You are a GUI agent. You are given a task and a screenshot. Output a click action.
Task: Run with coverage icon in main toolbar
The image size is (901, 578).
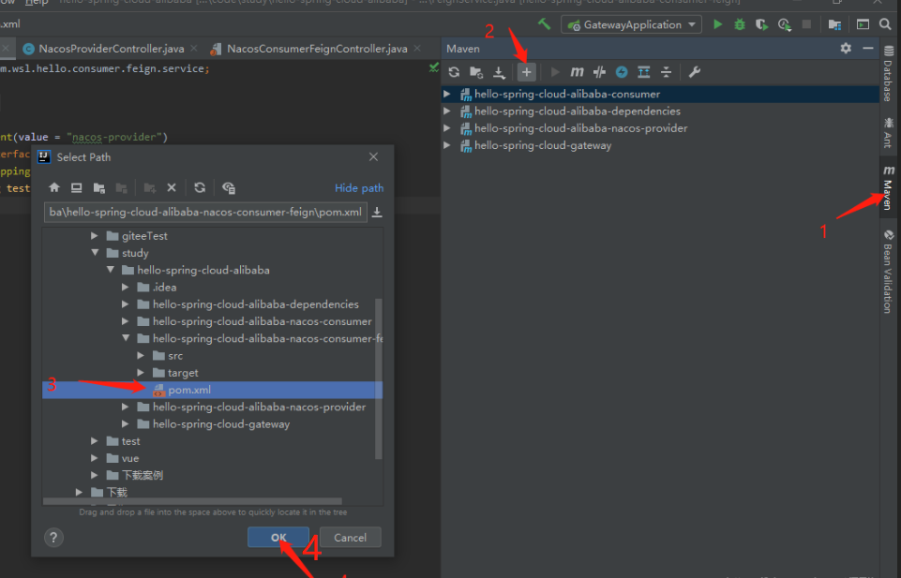(762, 24)
